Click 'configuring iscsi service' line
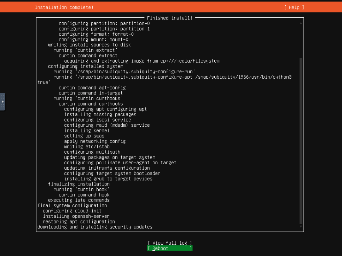This screenshot has width=342, height=256. [98, 120]
